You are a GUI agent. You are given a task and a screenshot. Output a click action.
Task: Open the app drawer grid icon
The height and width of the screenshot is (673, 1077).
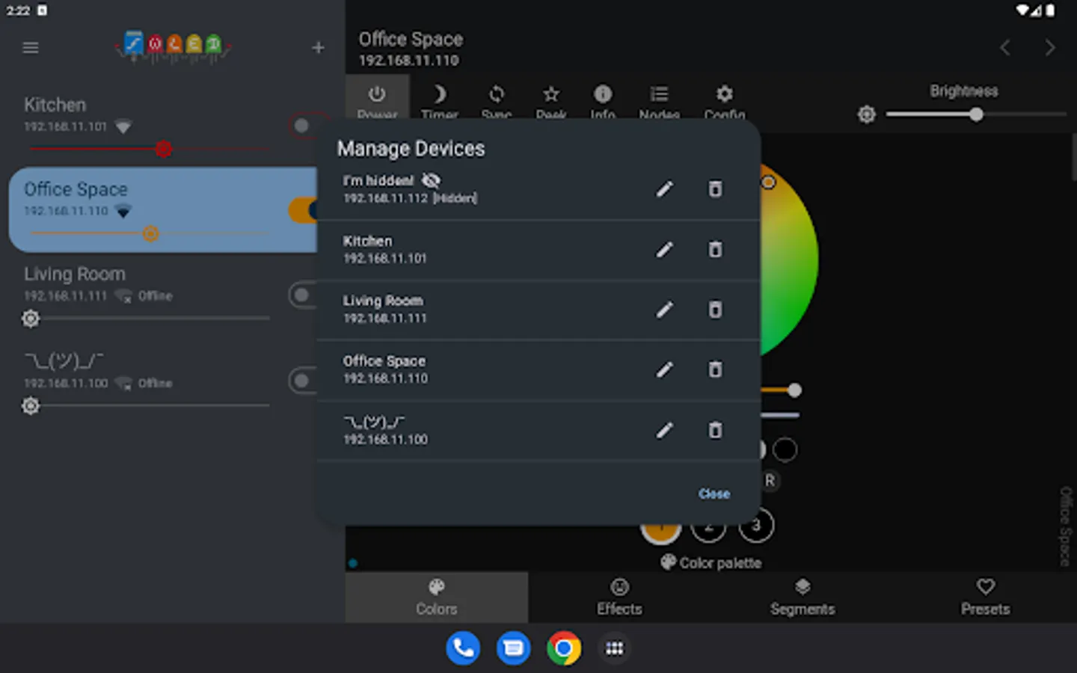tap(614, 648)
